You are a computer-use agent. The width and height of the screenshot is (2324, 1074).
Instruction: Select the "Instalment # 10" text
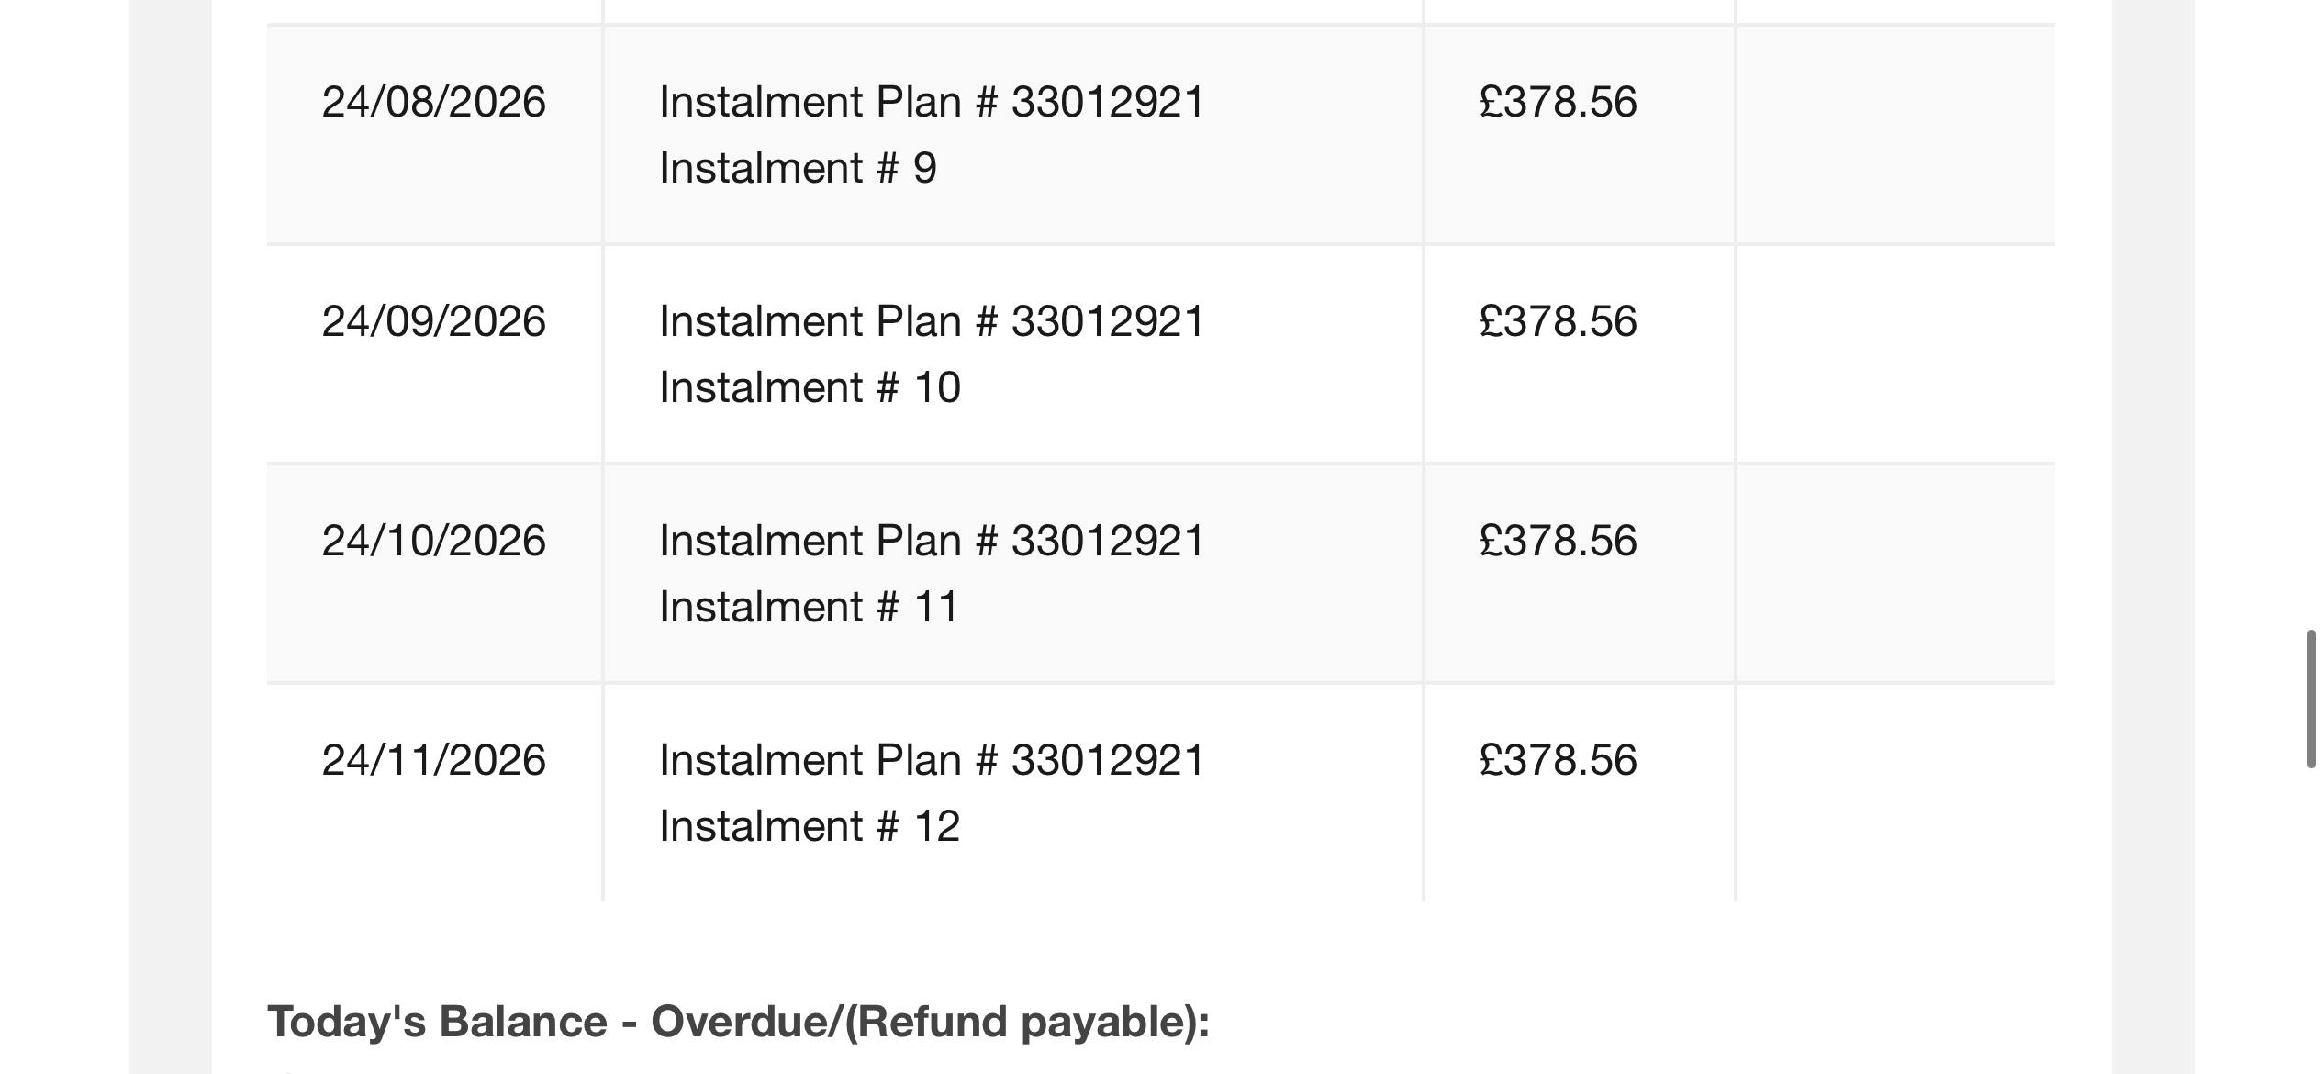[x=810, y=387]
